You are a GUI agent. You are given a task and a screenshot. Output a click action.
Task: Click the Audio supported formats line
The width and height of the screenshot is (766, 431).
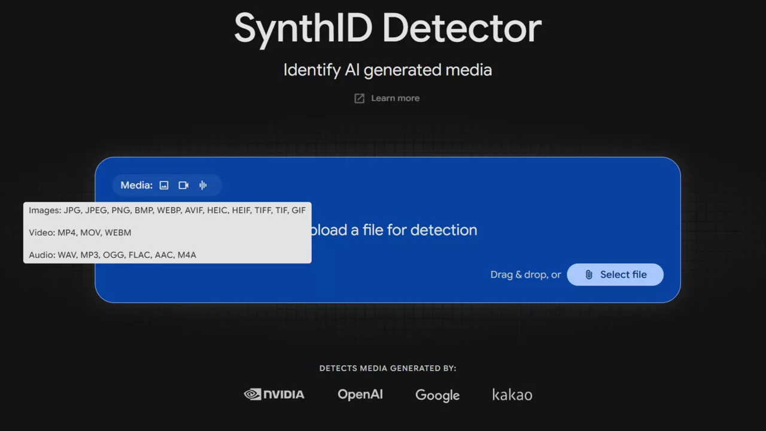(x=113, y=255)
